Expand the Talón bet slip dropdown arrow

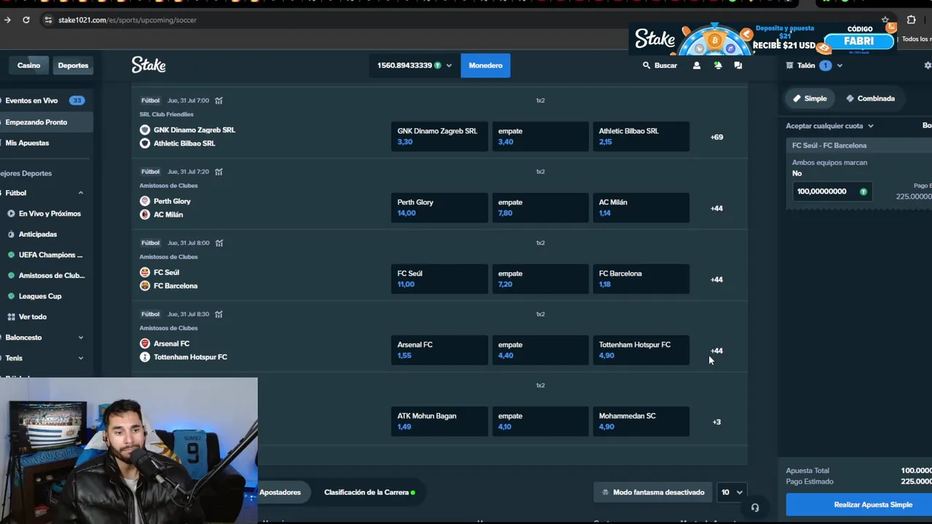tap(840, 65)
